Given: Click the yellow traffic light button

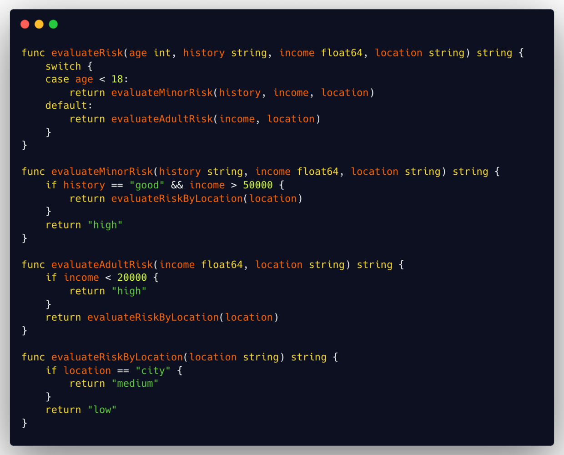Looking at the screenshot, I should point(39,24).
